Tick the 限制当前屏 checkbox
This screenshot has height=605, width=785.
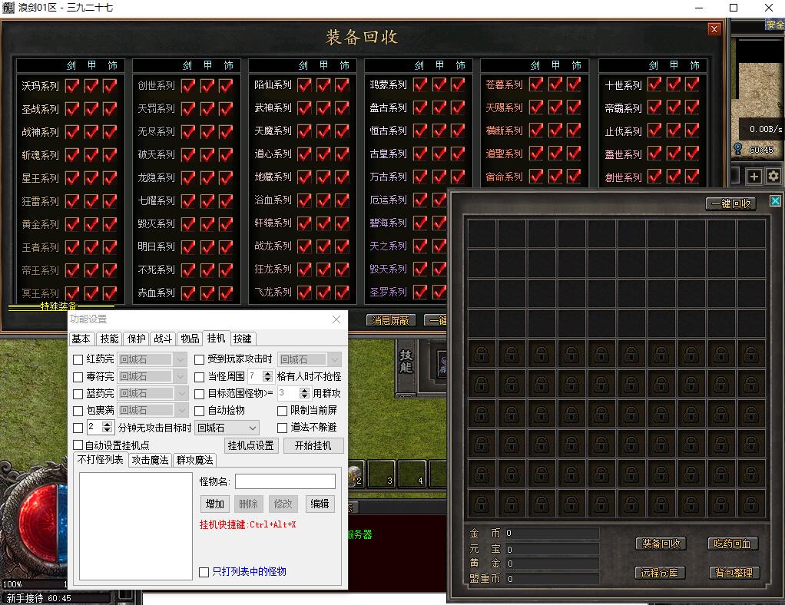[283, 411]
